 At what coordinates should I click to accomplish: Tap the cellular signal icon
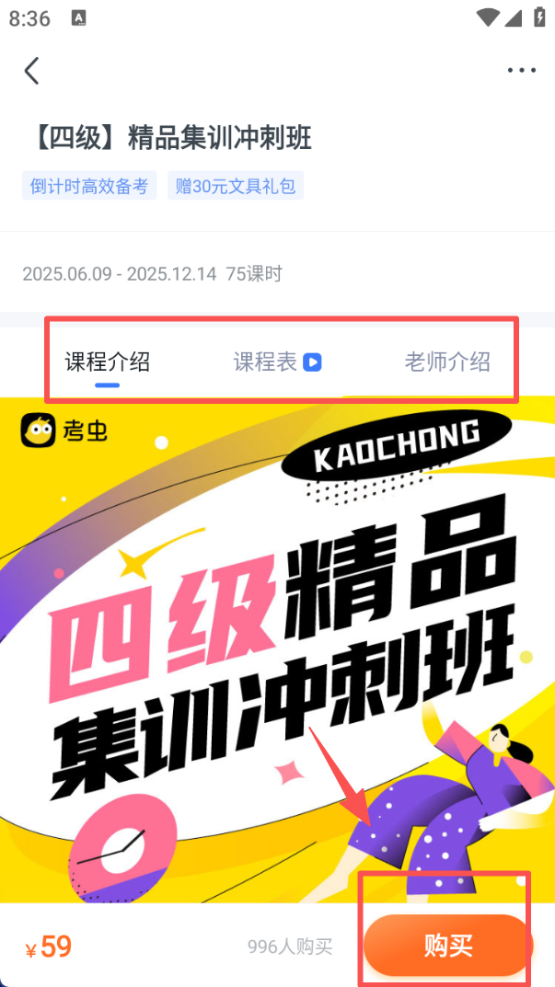click(x=513, y=18)
